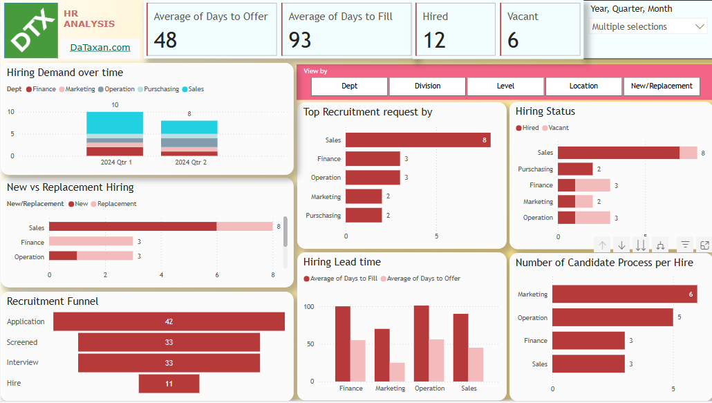Select the Sales bar in Top Recruitment request
The height and width of the screenshot is (403, 712).
pyautogui.click(x=418, y=140)
